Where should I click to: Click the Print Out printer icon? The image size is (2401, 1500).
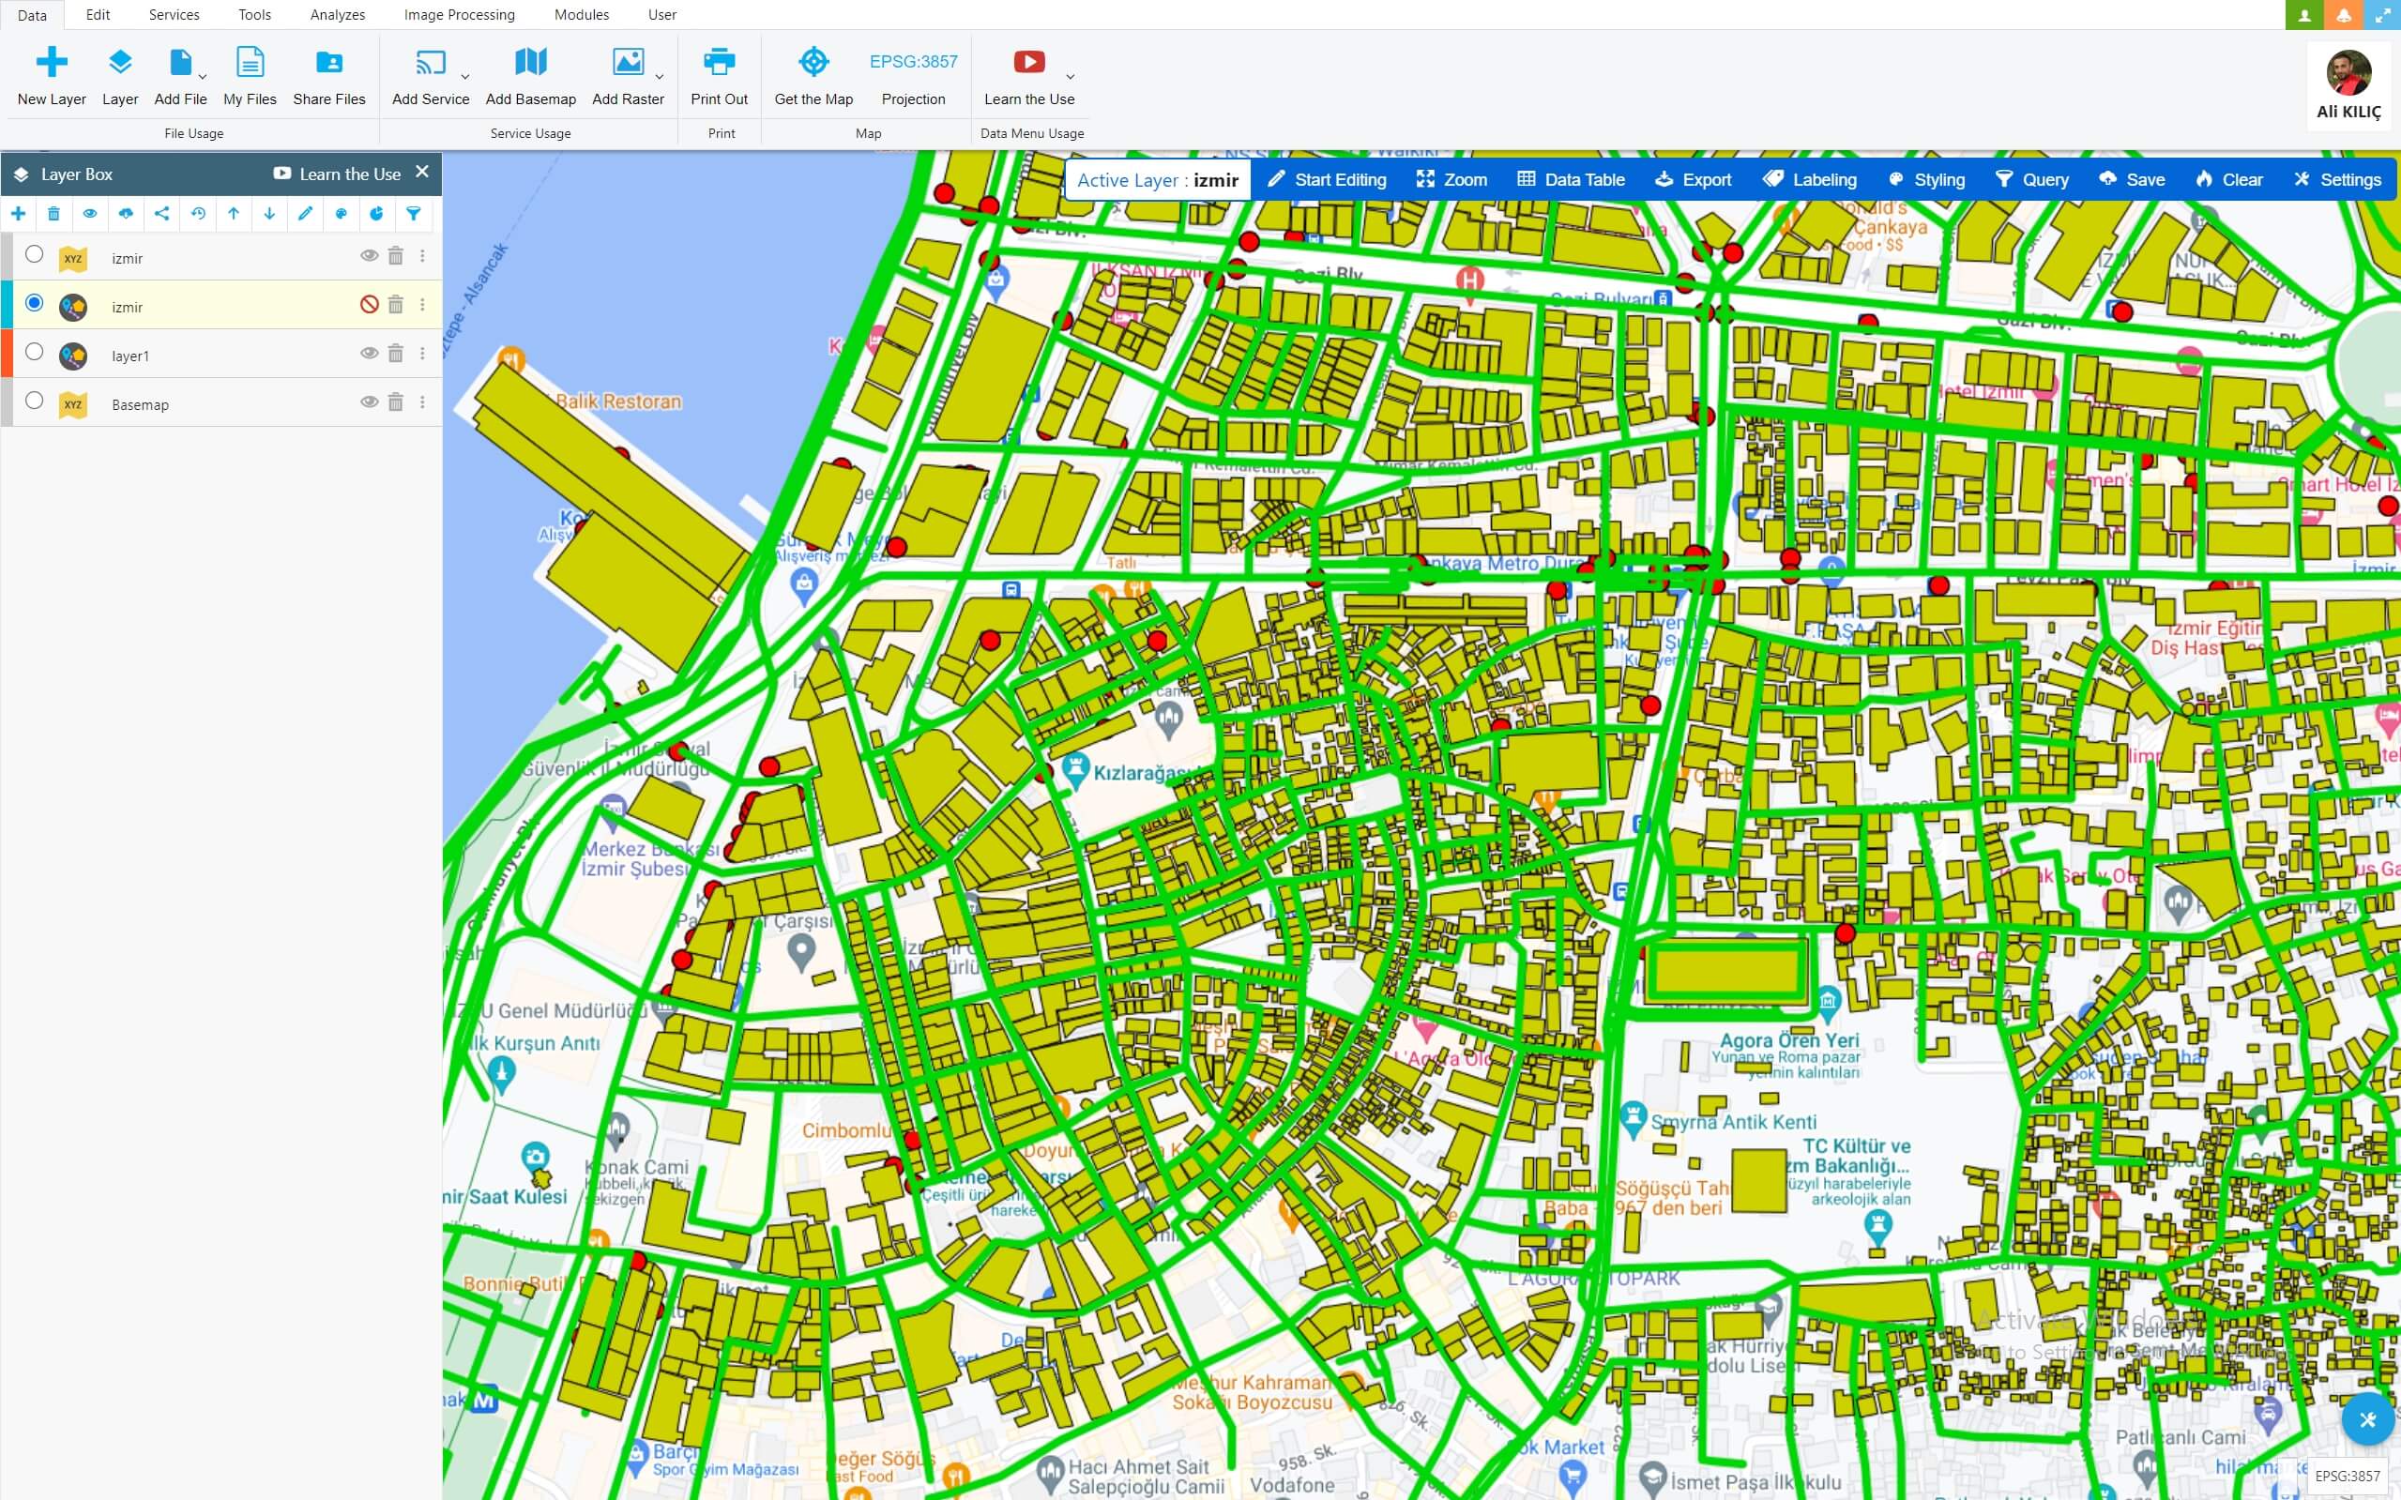pyautogui.click(x=720, y=62)
